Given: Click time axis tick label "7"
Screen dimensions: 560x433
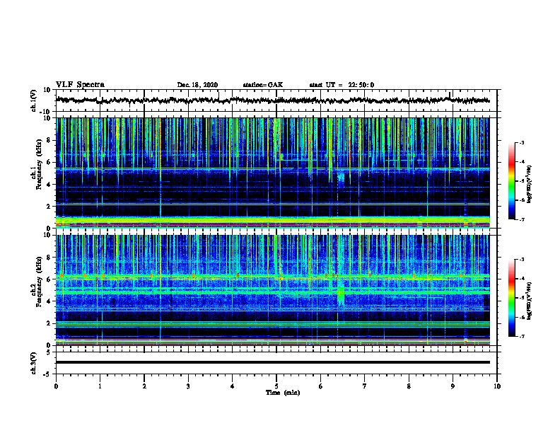Looking at the screenshot, I should click(x=365, y=386).
